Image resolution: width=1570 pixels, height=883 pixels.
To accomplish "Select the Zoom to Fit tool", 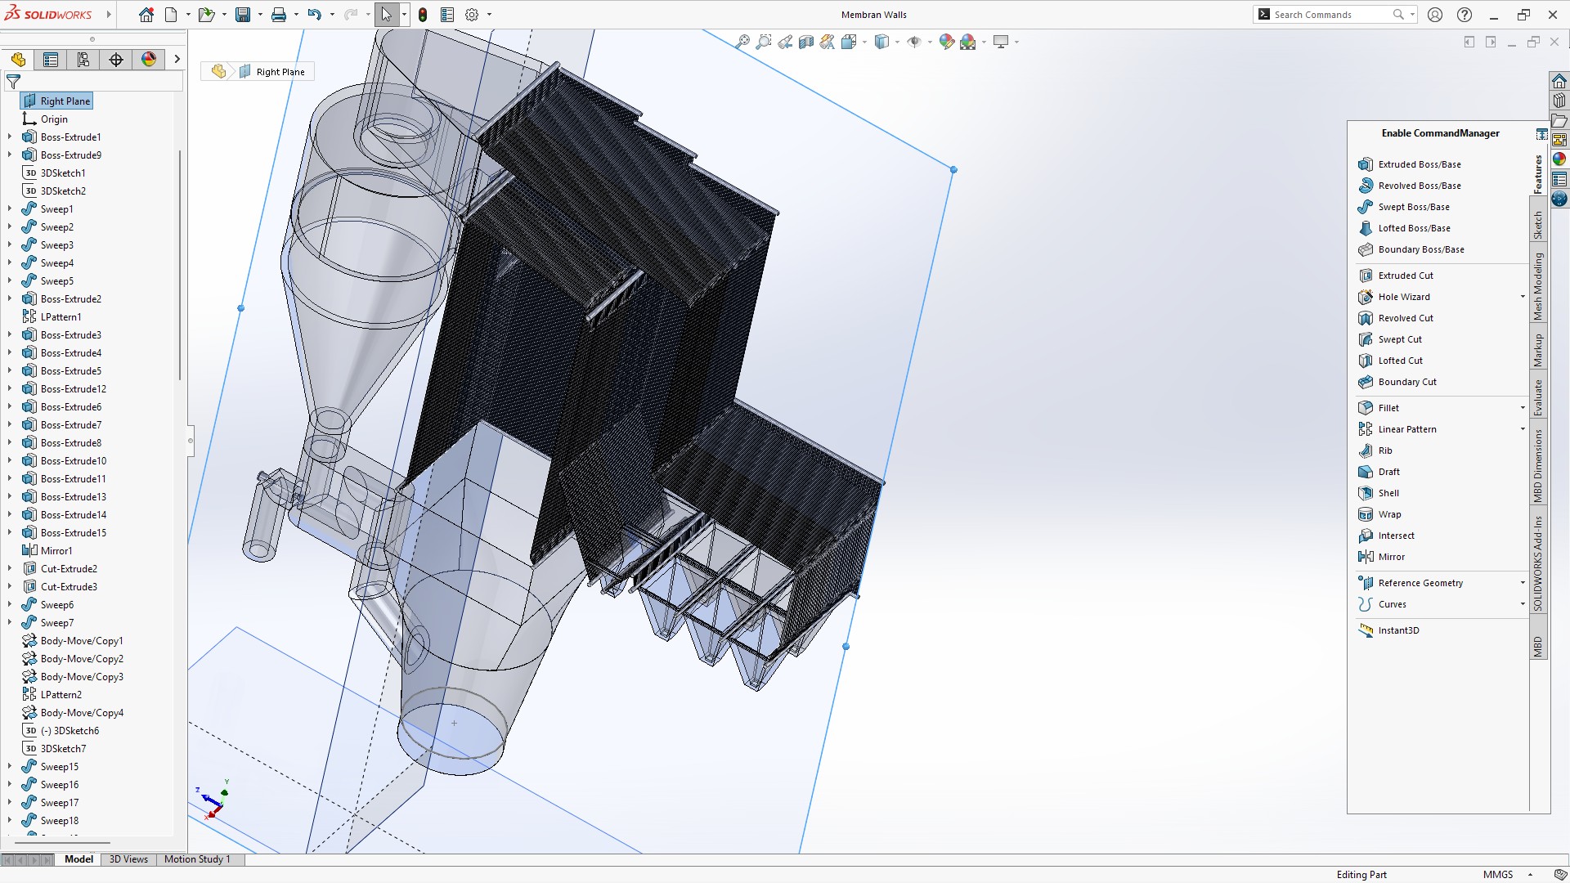I will click(742, 42).
